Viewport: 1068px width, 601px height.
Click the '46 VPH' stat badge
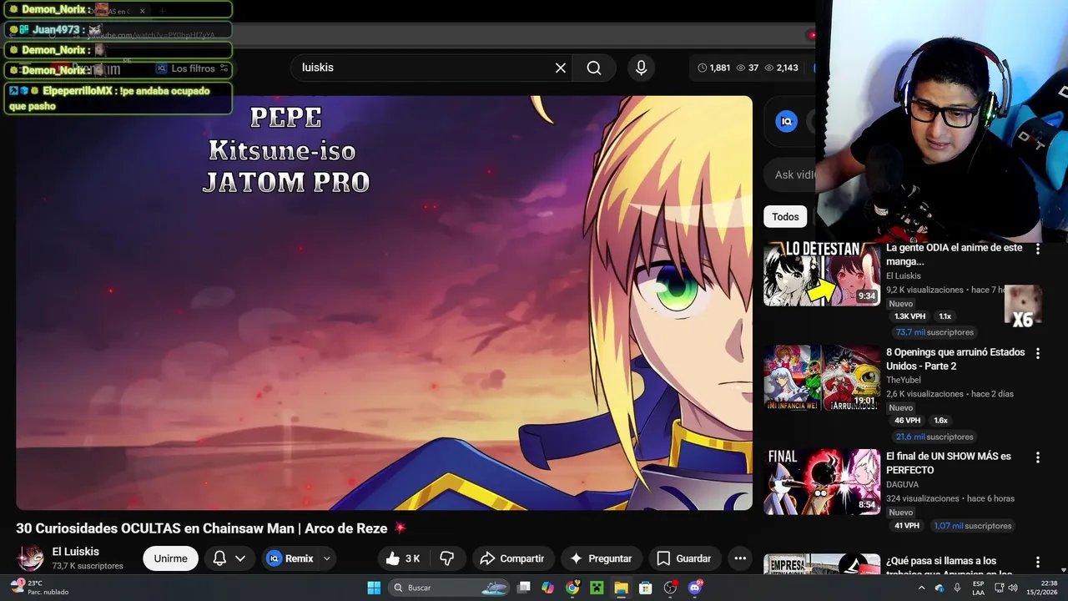(x=907, y=421)
